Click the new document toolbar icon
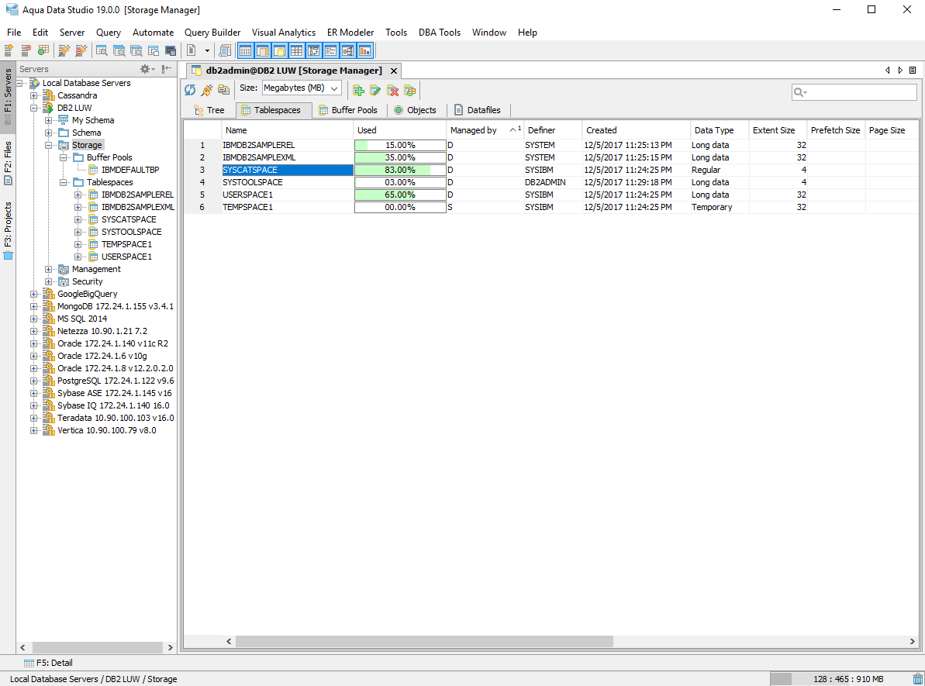 192,50
